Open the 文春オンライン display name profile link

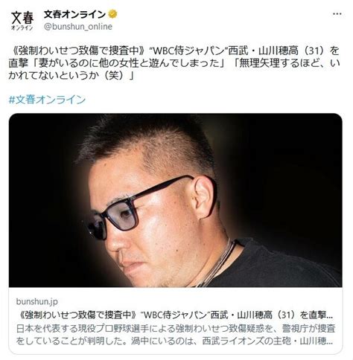74,14
